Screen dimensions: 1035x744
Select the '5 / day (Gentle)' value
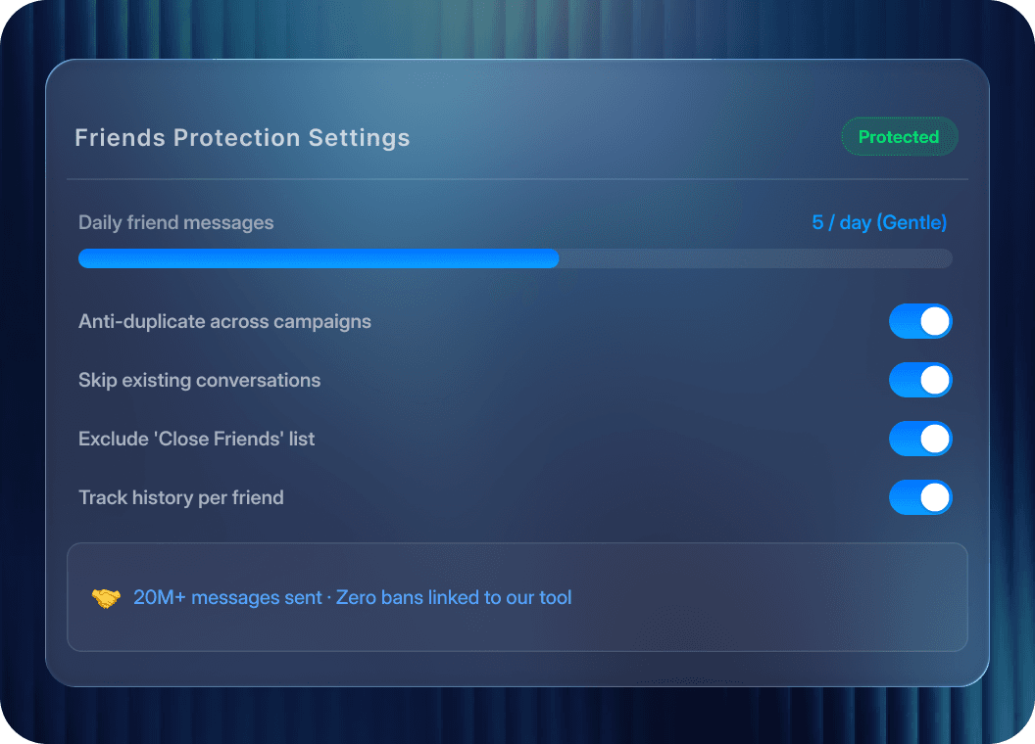879,222
